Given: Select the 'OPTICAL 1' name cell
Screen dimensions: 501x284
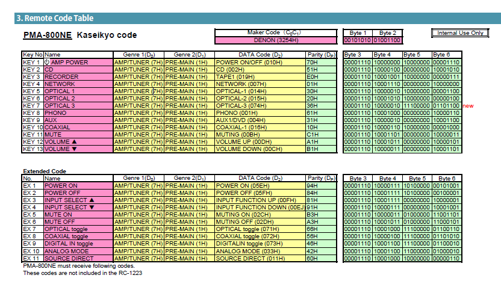Looking at the screenshot, I should (x=78, y=91).
